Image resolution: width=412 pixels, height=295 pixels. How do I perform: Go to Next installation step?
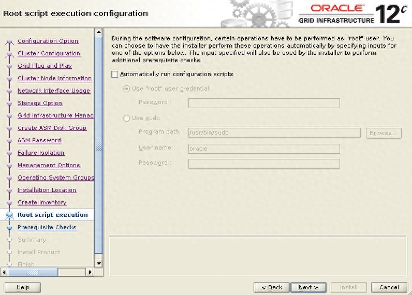coord(308,287)
